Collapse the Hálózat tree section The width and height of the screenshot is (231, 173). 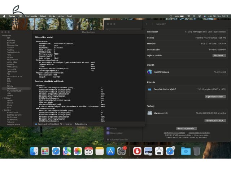click(x=3, y=98)
